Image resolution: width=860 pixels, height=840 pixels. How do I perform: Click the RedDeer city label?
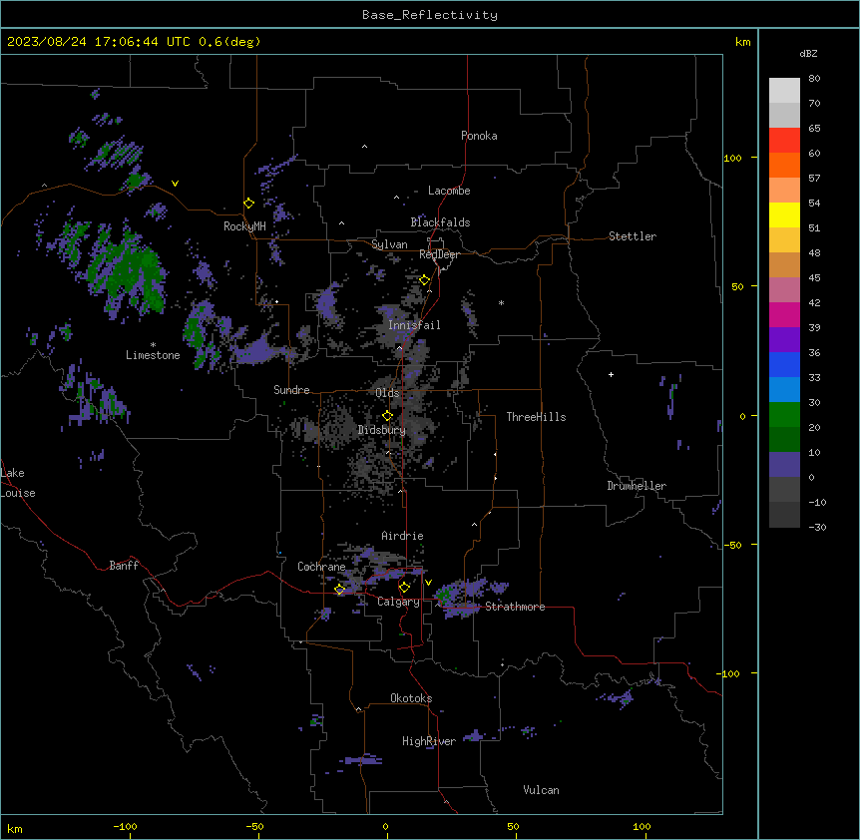pos(439,254)
